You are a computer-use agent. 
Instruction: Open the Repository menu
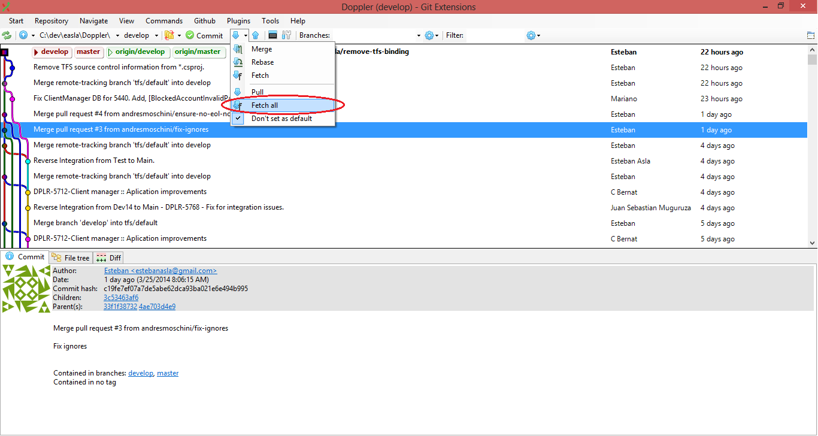(51, 21)
